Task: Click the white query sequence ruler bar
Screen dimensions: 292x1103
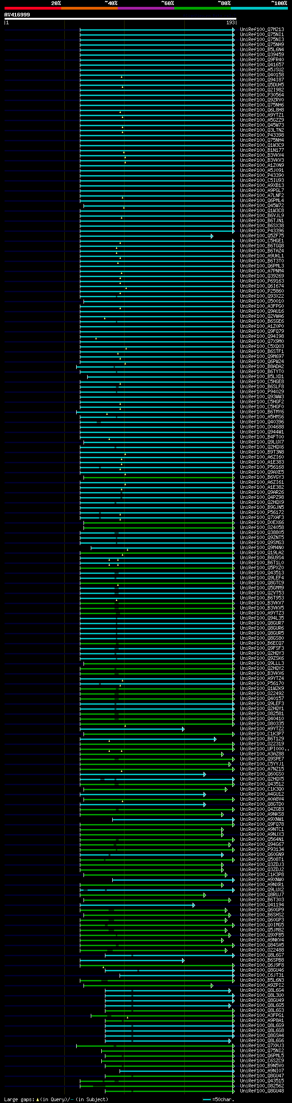Action: 120,19
